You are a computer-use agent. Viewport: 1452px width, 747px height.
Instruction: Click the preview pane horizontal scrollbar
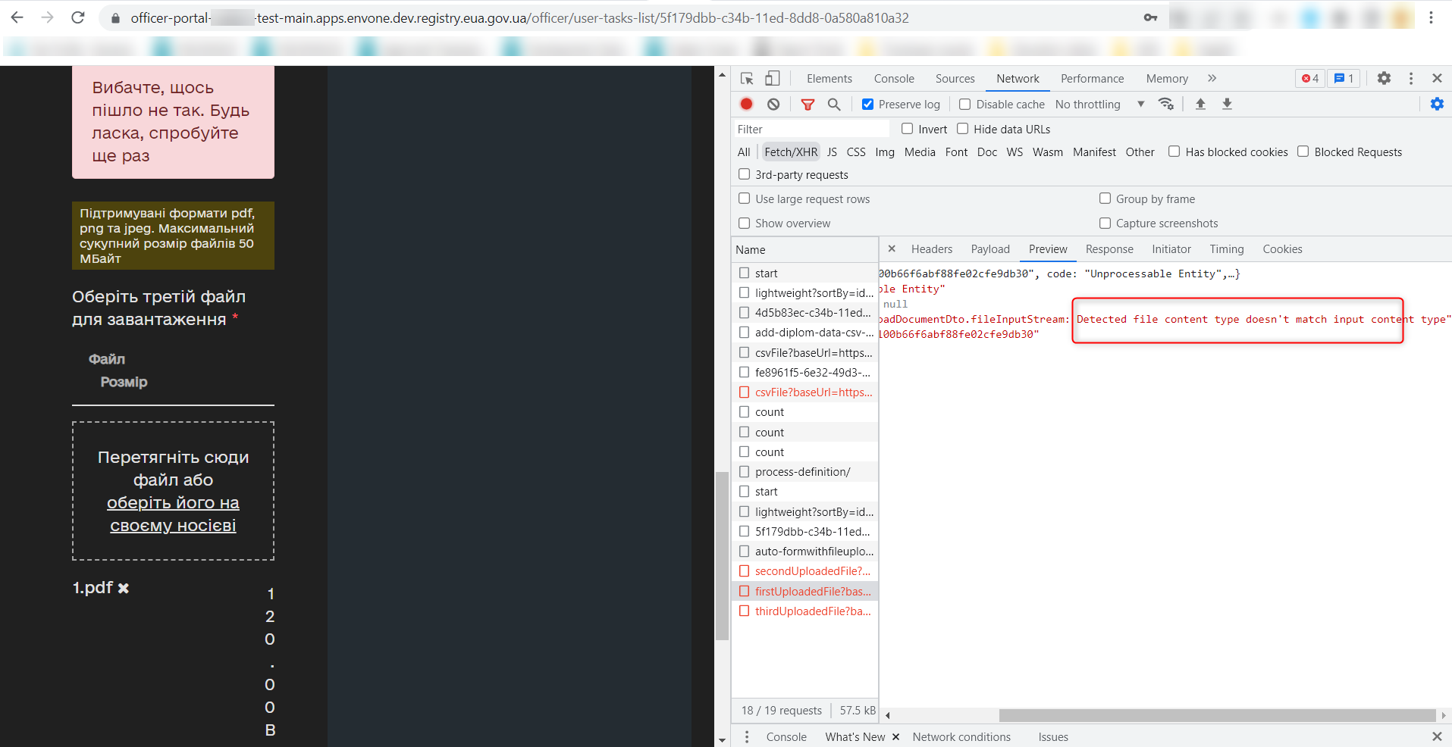(1217, 715)
